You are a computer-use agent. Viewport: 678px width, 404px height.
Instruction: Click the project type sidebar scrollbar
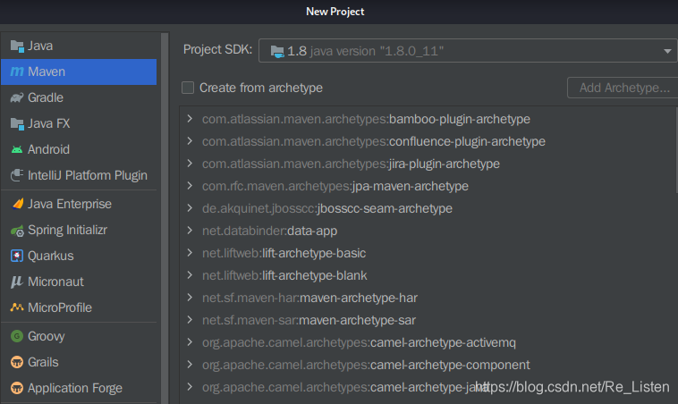point(165,218)
